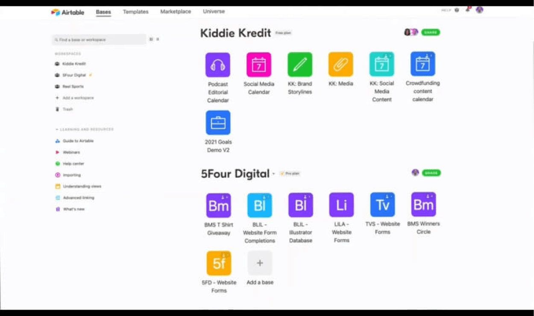Switch to the Marketplace tab

pyautogui.click(x=176, y=12)
